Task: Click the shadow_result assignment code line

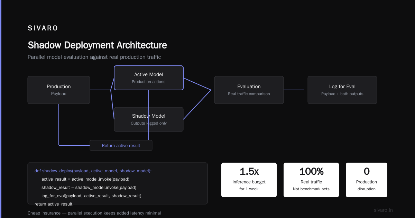Action: (x=89, y=188)
